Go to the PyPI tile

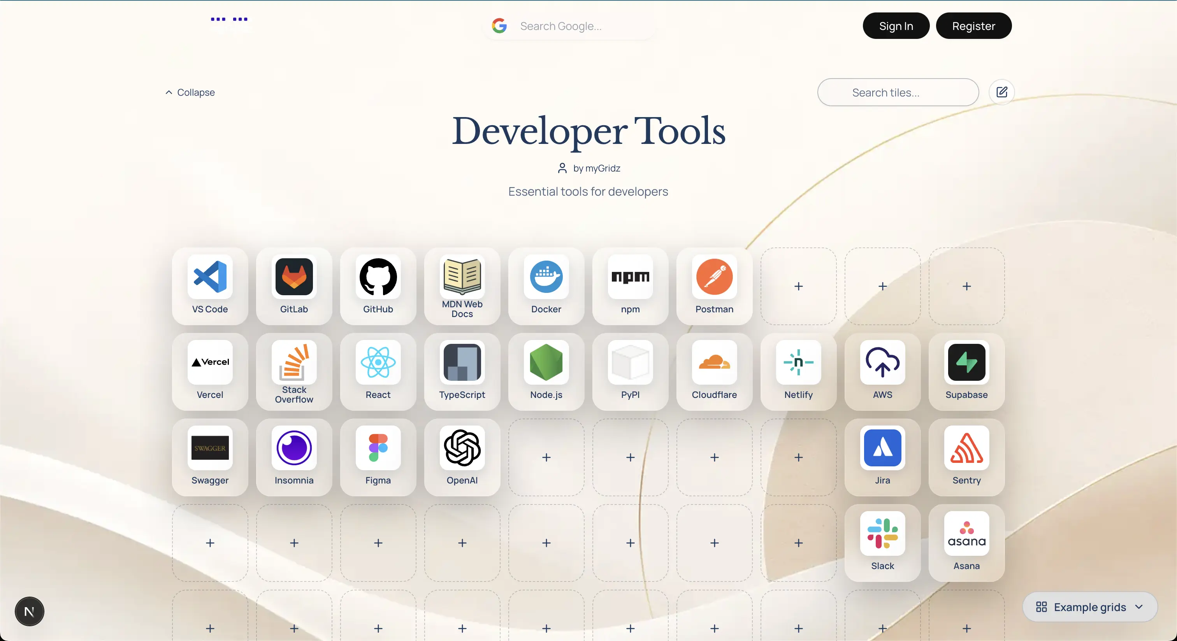click(630, 371)
